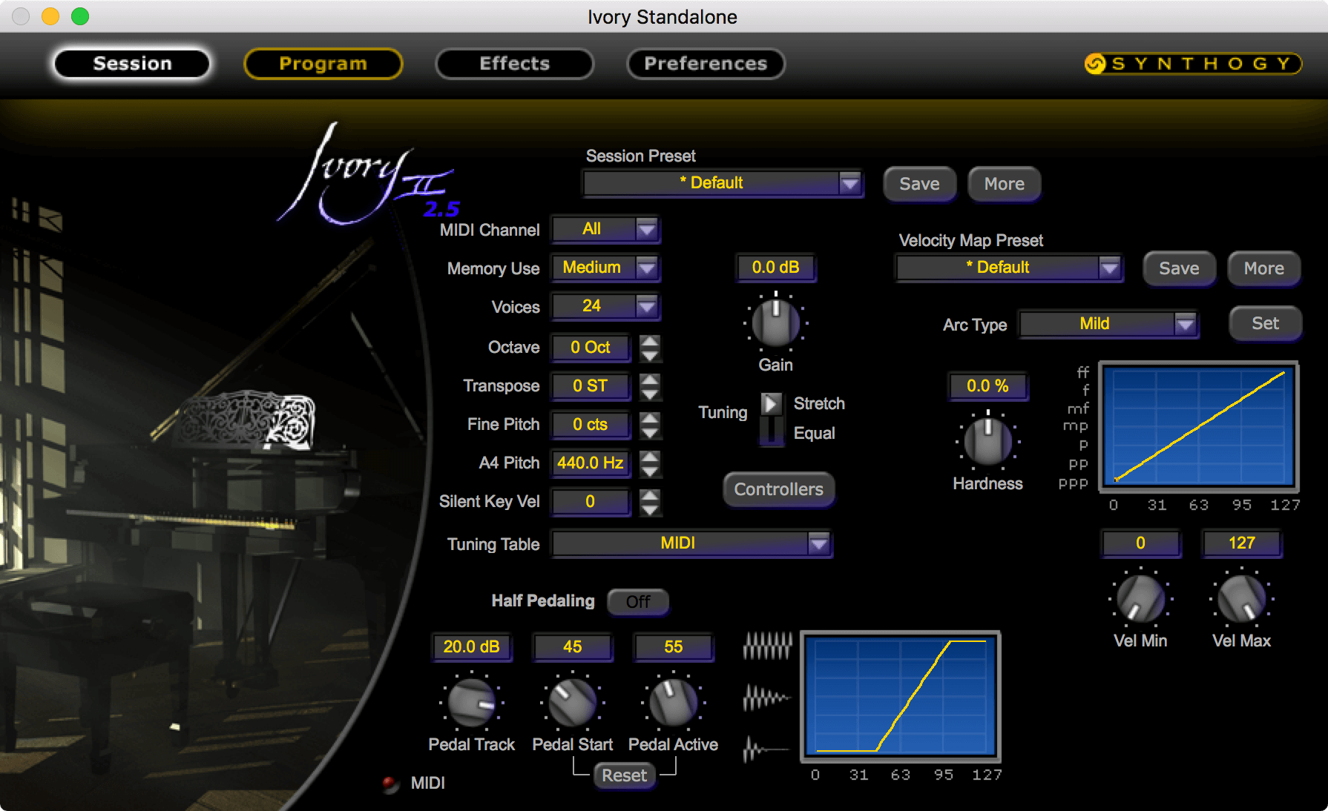Screen dimensions: 1328x811
Task: Click the Vel Min value field showing 0
Action: tap(1140, 543)
